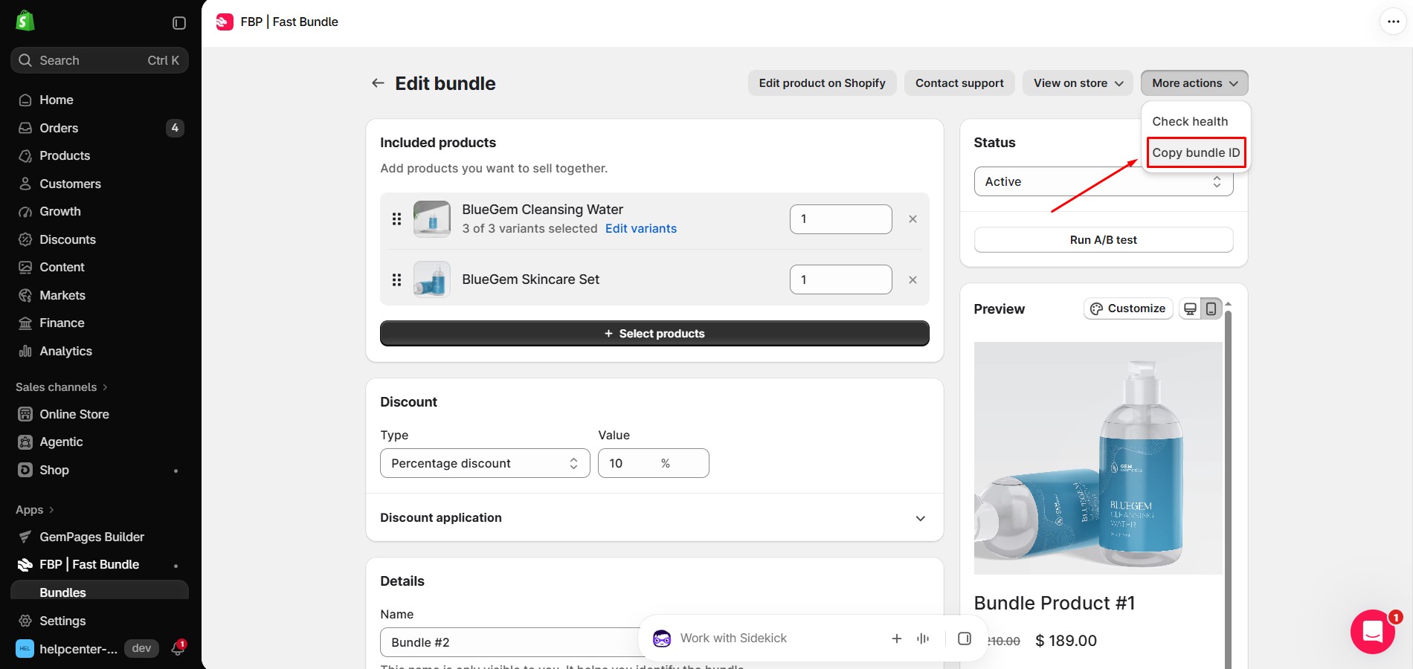Open the discount Type dropdown
Image resolution: width=1413 pixels, height=669 pixels.
click(x=485, y=463)
